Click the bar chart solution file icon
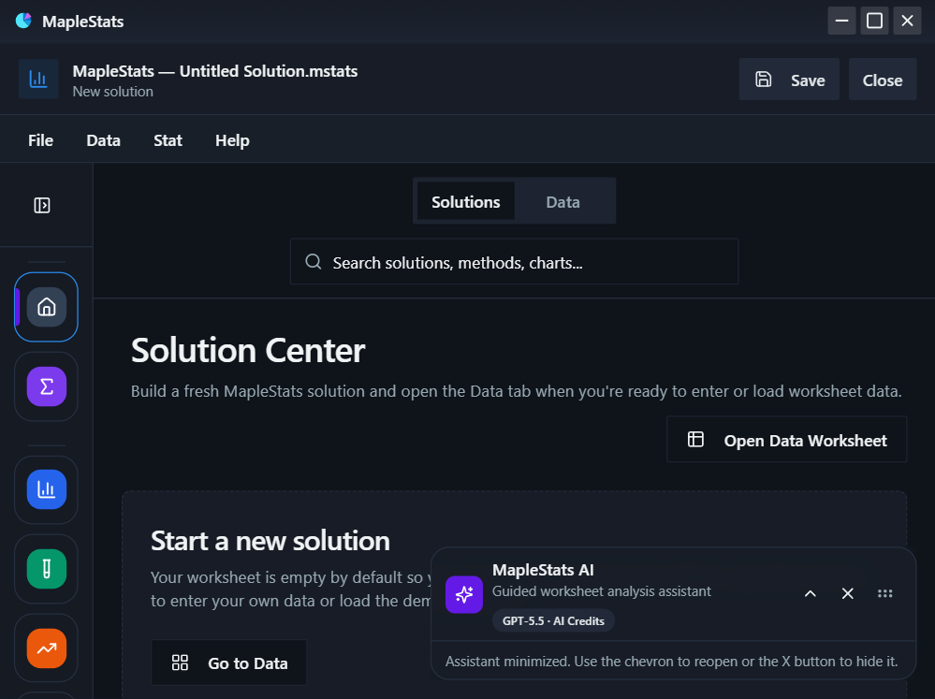 38,79
